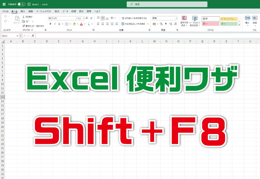Apply the 良い cell style
This screenshot has width=260, height=179.
(229, 24)
